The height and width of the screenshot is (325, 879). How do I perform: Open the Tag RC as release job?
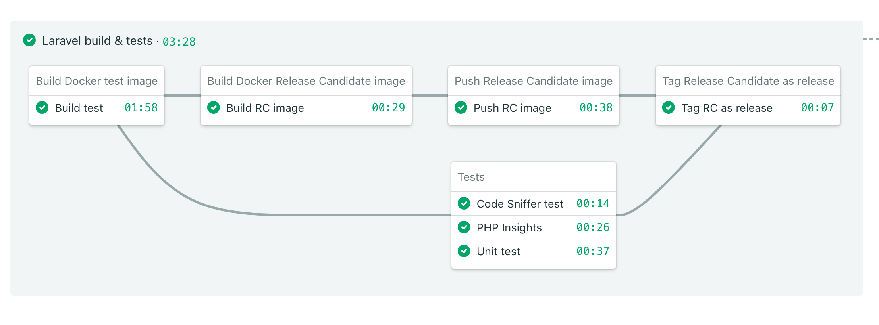point(727,108)
